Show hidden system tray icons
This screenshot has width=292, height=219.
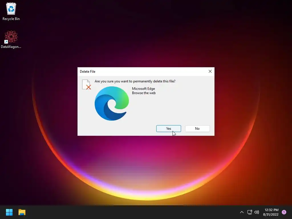(242, 212)
